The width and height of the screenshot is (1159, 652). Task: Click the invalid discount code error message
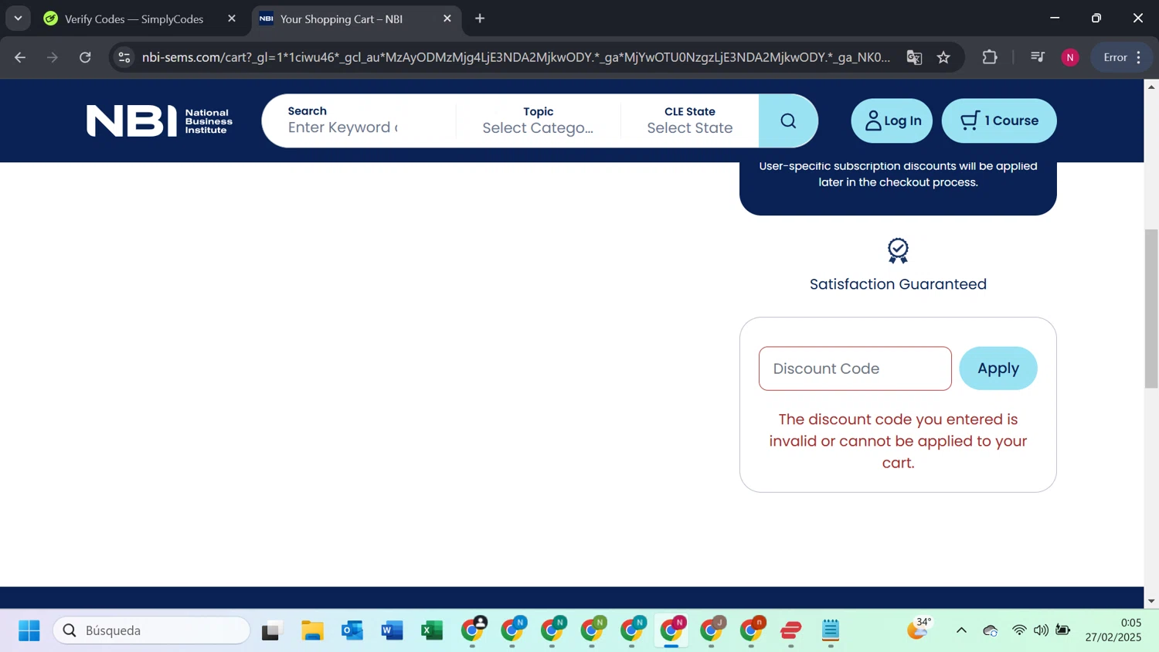pyautogui.click(x=898, y=441)
